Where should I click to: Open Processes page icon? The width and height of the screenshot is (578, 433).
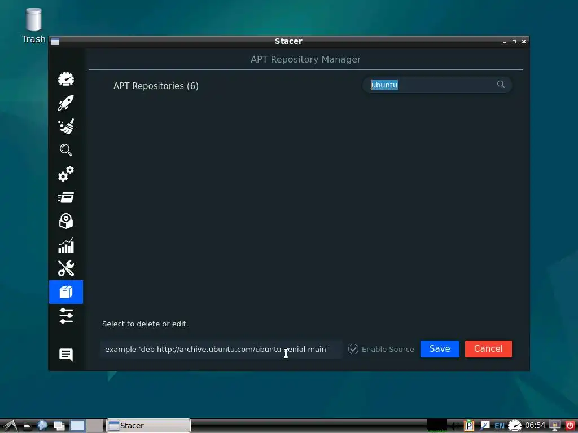[x=66, y=197]
